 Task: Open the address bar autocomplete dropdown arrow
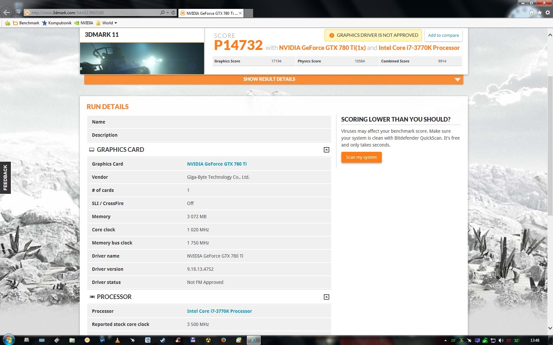(x=168, y=13)
